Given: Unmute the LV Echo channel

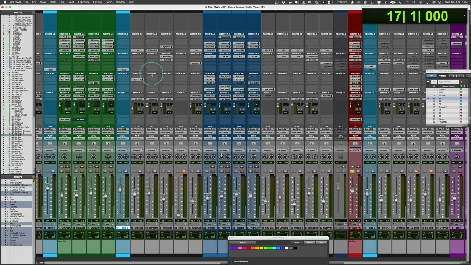Looking at the screenshot, I should click(416, 171).
